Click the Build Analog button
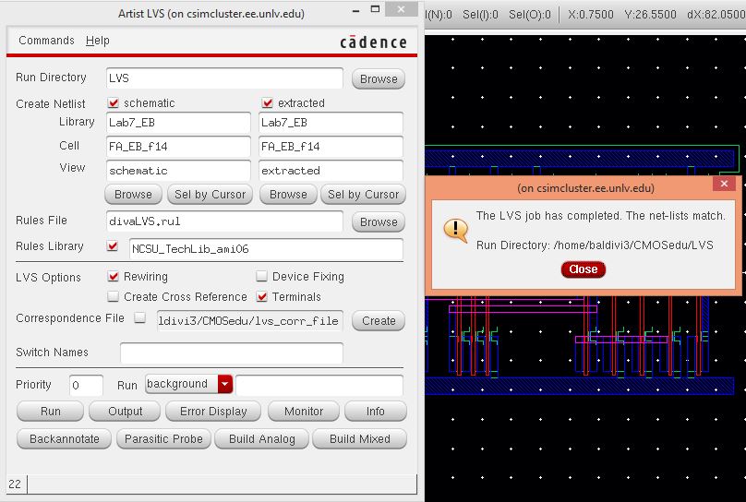The width and height of the screenshot is (746, 502). (x=262, y=439)
